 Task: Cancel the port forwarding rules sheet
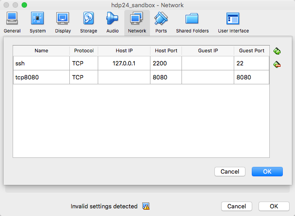coord(230,171)
